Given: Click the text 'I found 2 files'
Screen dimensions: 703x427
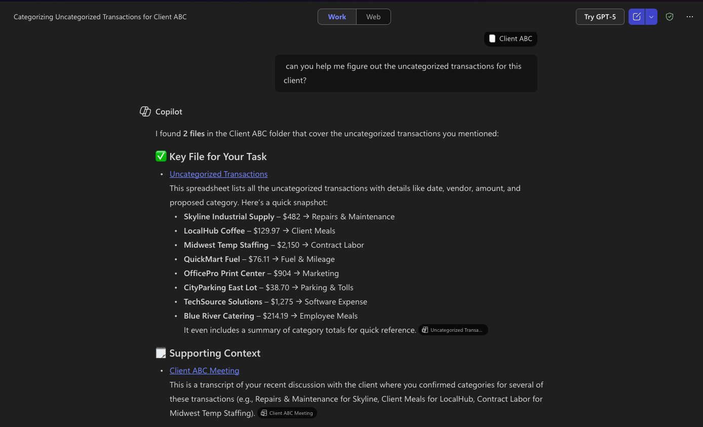Looking at the screenshot, I should tap(180, 134).
